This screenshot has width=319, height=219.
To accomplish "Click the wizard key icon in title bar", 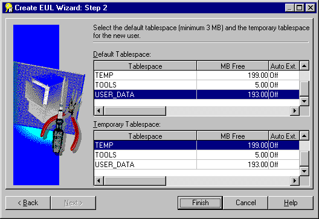I will point(8,8).
